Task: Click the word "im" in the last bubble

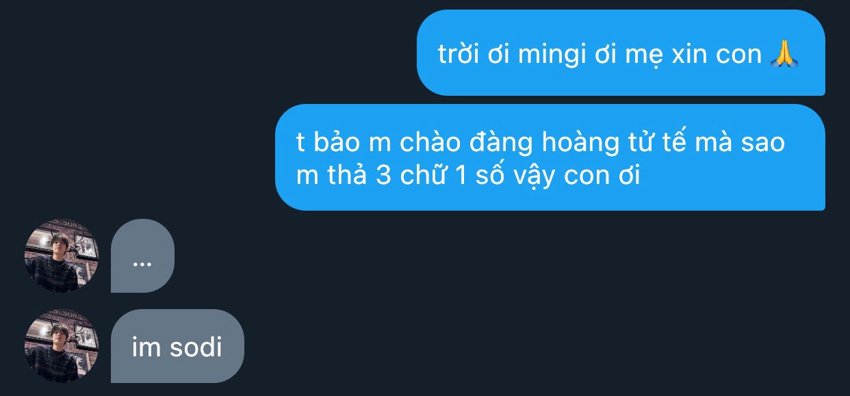Action: 146,347
